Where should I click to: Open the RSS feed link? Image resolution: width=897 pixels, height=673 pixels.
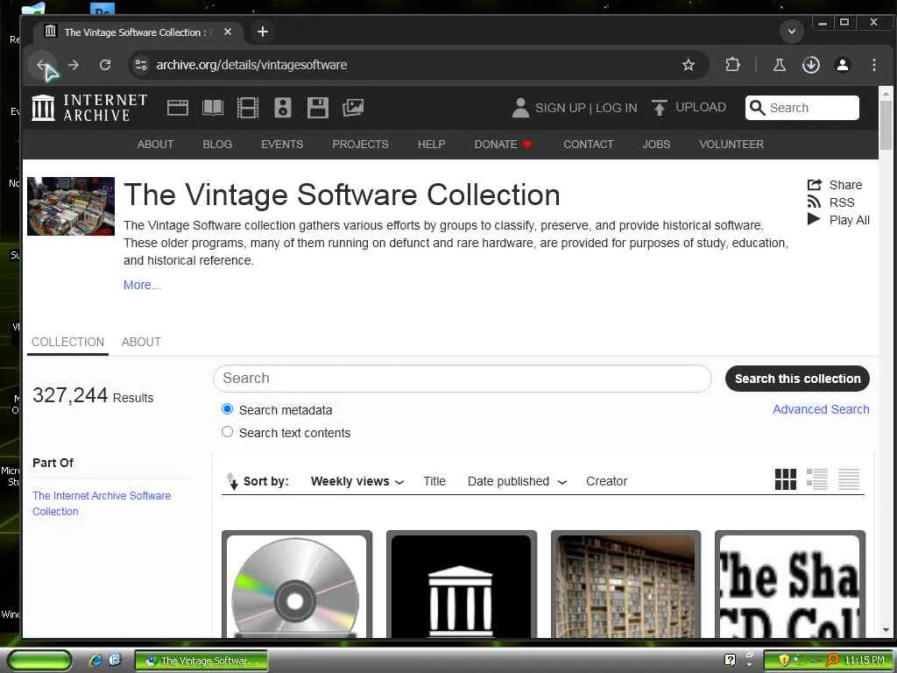coord(830,202)
